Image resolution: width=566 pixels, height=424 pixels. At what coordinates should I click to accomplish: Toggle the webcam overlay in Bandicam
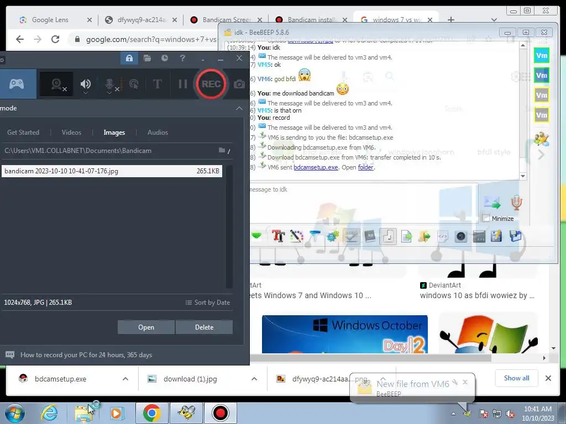click(57, 84)
